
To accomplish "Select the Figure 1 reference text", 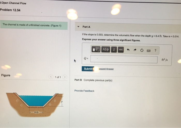I will click(x=56, y=25).
